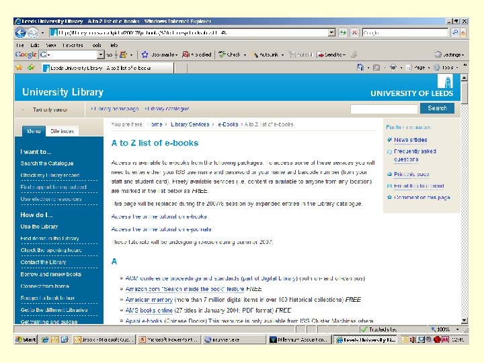
Task: Switch to the Site index sidebar tab
Action: 62,131
